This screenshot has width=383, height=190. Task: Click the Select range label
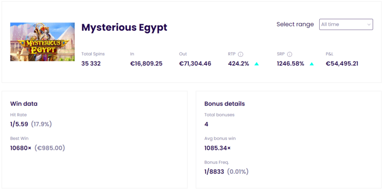[x=295, y=24]
